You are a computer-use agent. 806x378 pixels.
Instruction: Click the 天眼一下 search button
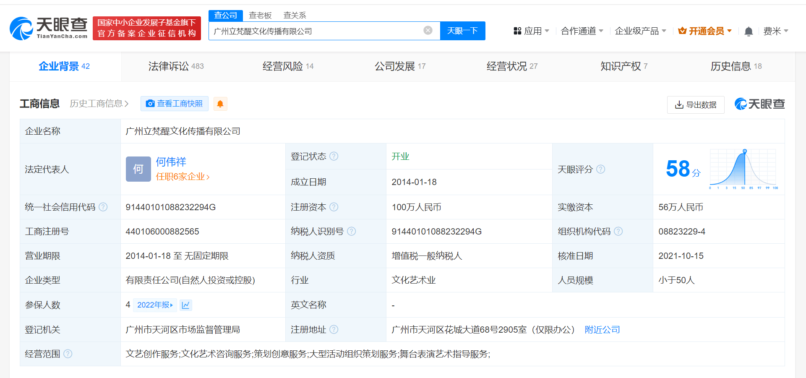[463, 31]
